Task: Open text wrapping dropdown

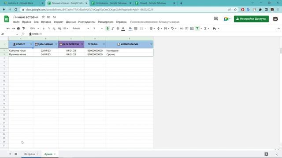Action: pyautogui.click(x=167, y=29)
